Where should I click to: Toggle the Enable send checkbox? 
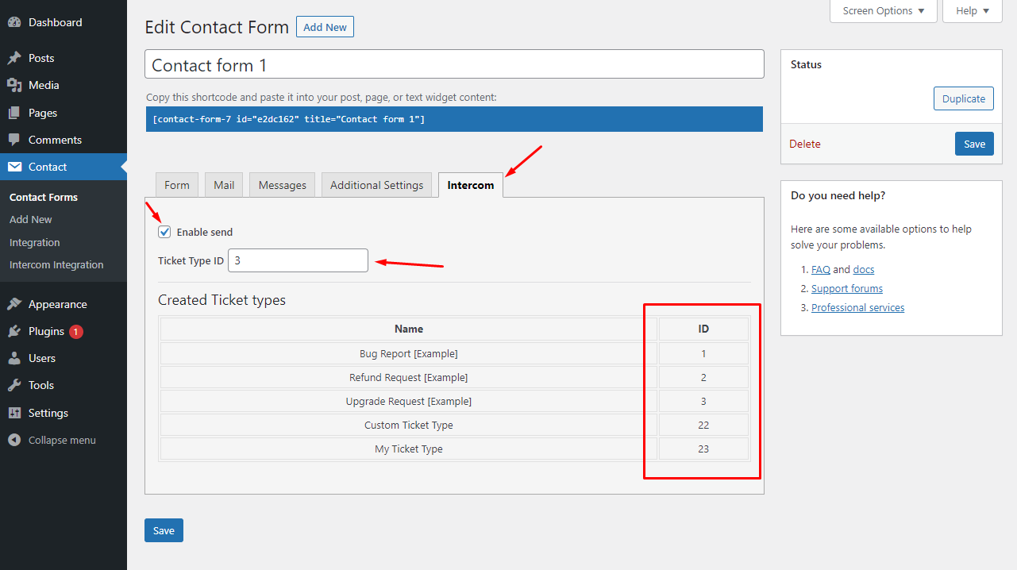[164, 232]
